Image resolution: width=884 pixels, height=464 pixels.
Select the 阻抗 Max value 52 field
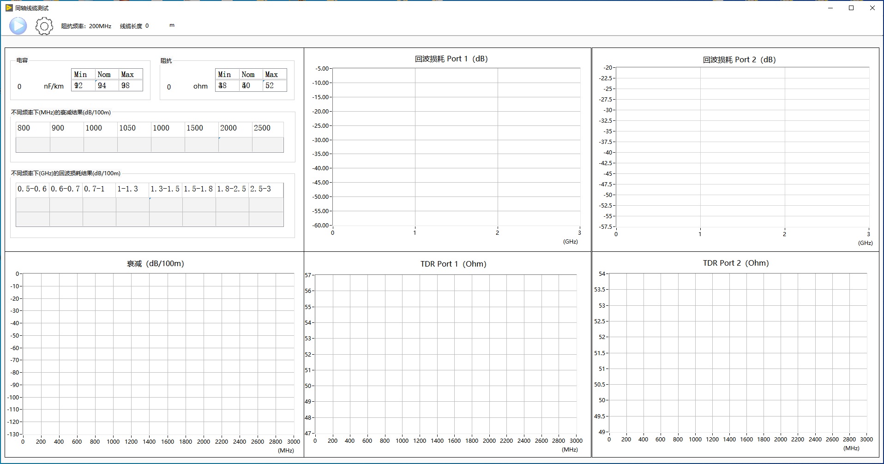(275, 86)
